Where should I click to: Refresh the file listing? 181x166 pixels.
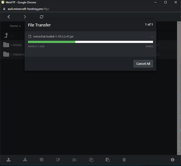tap(42, 17)
